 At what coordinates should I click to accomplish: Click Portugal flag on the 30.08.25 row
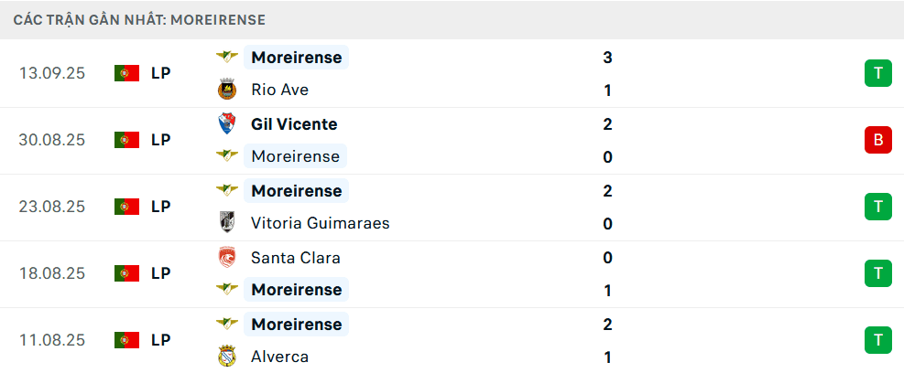126,140
